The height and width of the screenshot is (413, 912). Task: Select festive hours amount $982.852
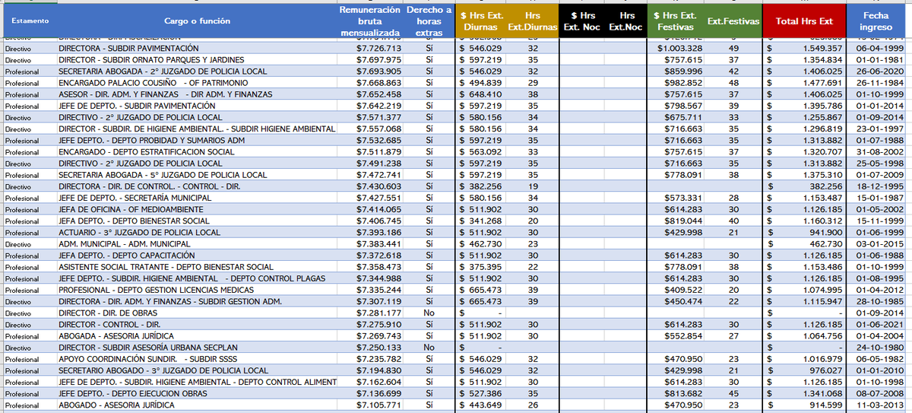click(x=682, y=82)
